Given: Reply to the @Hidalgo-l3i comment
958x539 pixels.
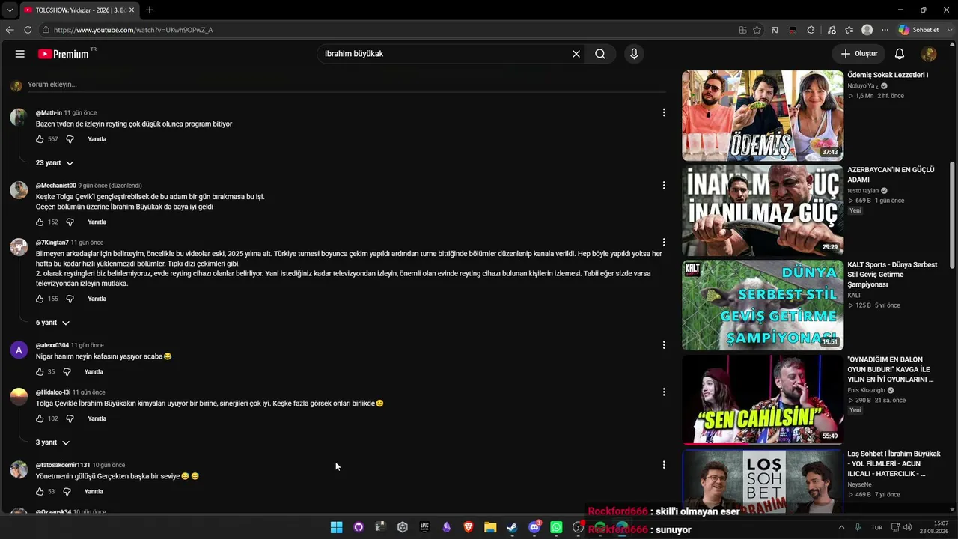Looking at the screenshot, I should (97, 418).
